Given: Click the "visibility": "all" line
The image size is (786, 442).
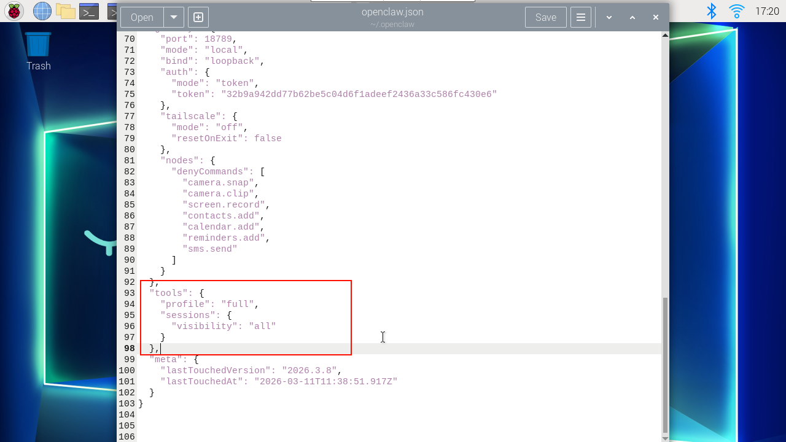Looking at the screenshot, I should coord(224,326).
